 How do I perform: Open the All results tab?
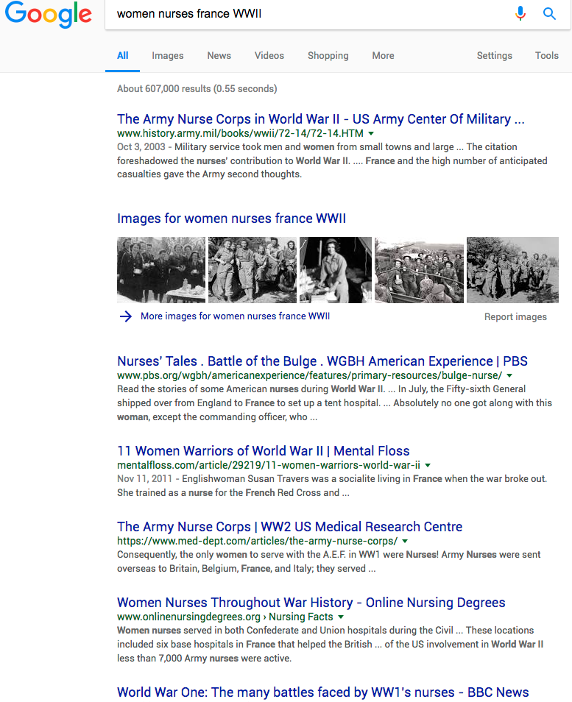[123, 55]
